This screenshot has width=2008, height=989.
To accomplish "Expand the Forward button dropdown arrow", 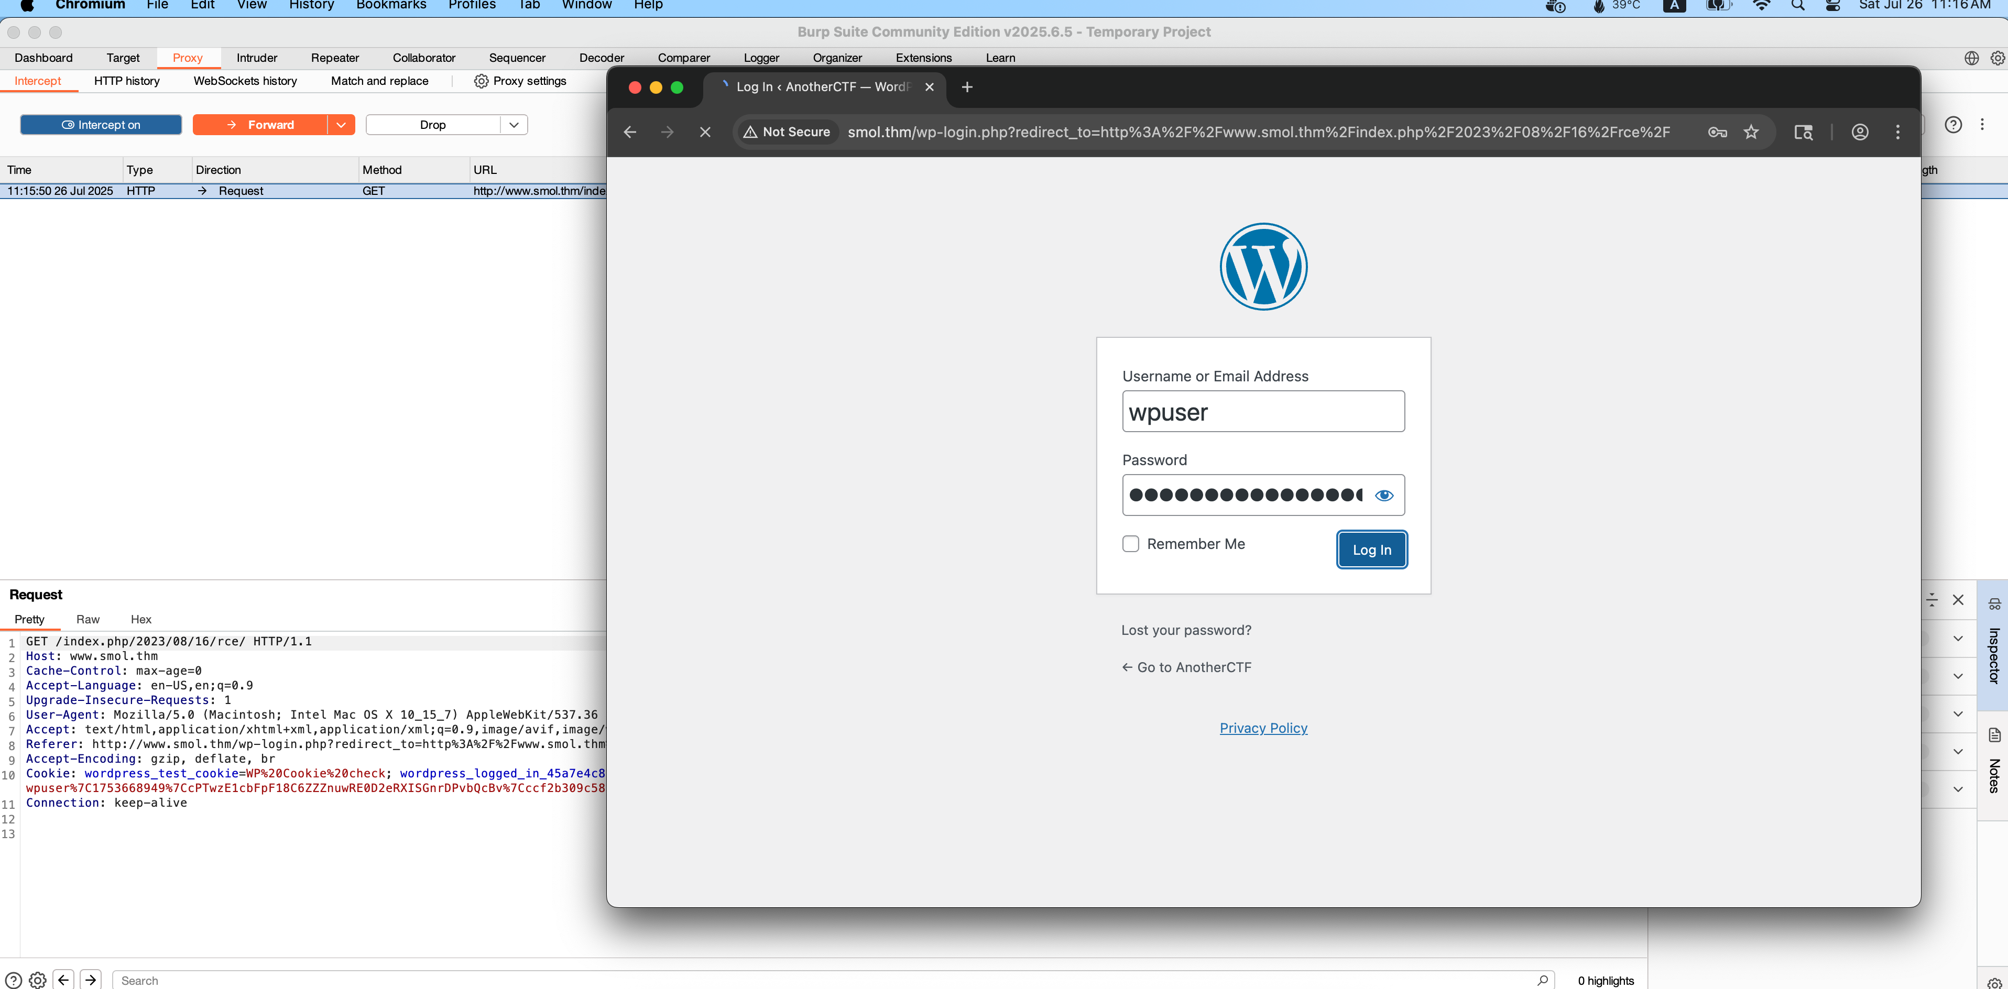I will tap(341, 125).
